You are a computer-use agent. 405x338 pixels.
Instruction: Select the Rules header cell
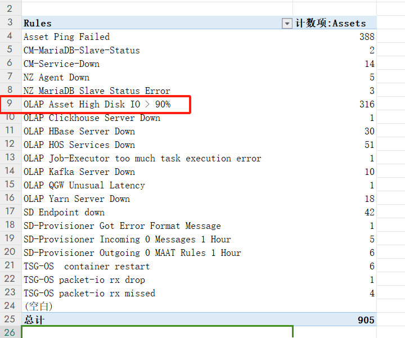pos(37,23)
